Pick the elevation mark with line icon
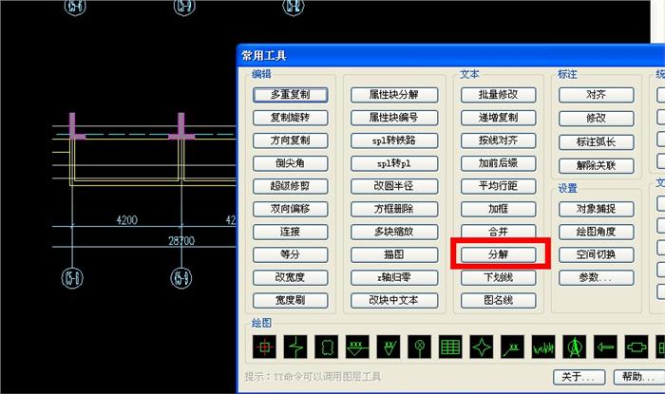This screenshot has height=394, width=665. tap(357, 347)
